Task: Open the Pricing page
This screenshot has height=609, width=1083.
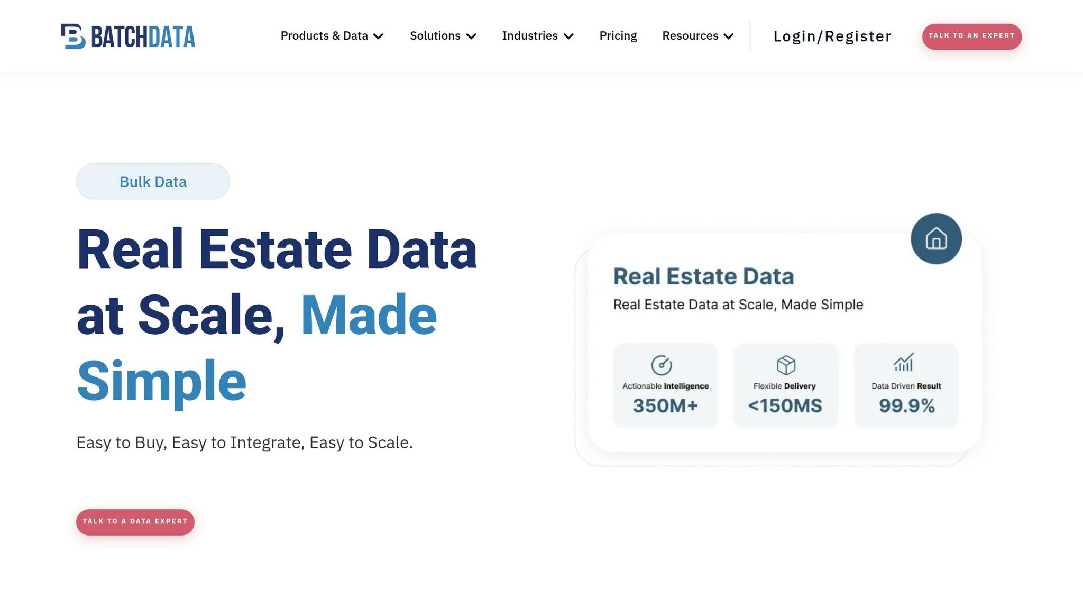Action: [x=618, y=36]
